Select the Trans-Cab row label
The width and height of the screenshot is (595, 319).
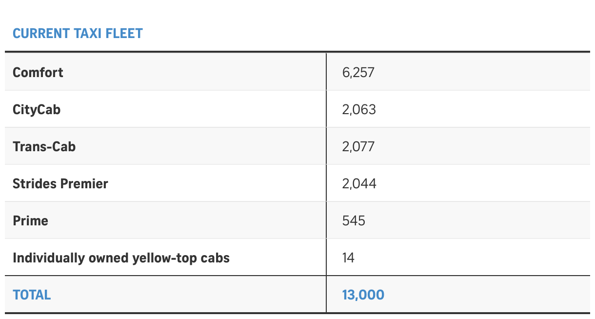click(x=44, y=147)
